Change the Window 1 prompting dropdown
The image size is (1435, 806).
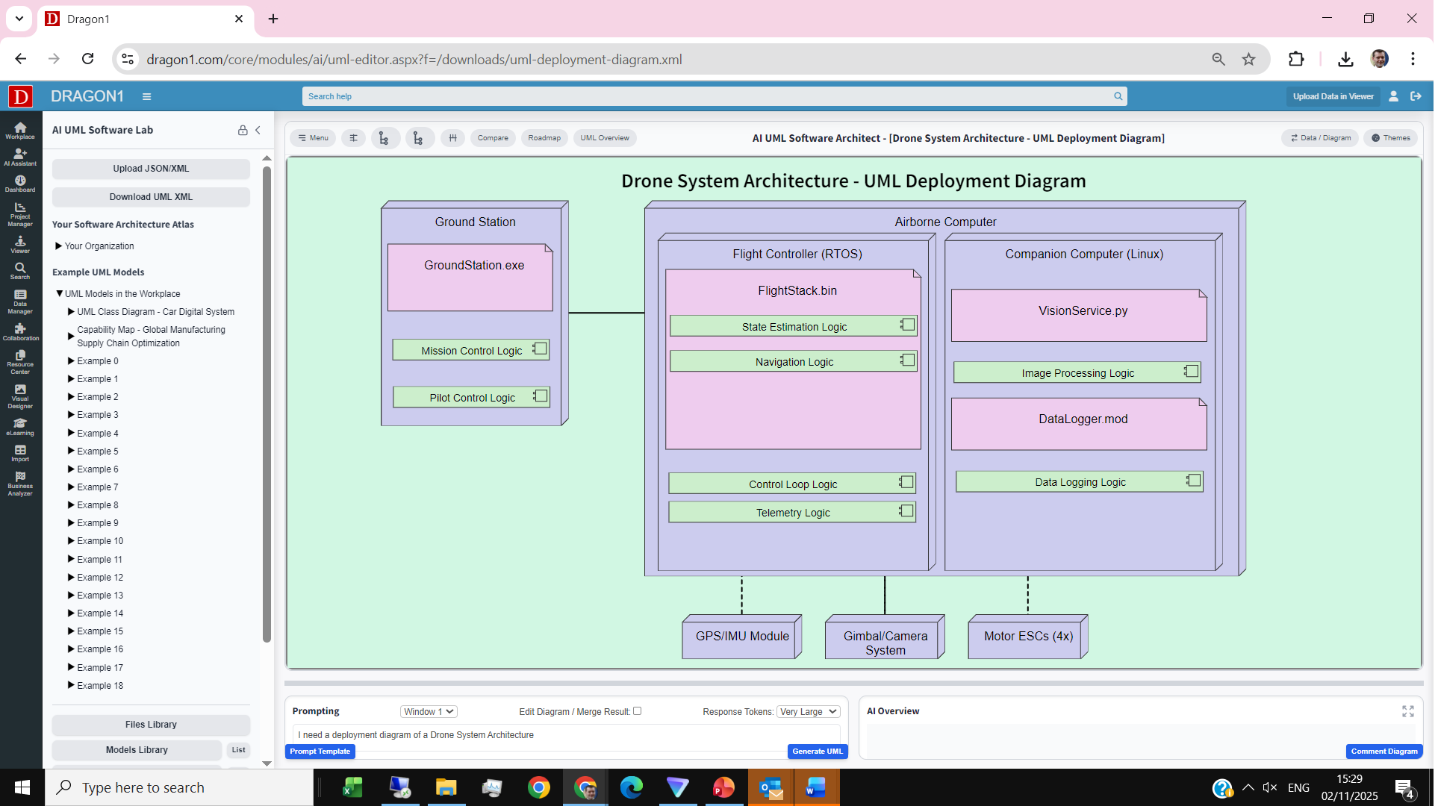pos(428,711)
